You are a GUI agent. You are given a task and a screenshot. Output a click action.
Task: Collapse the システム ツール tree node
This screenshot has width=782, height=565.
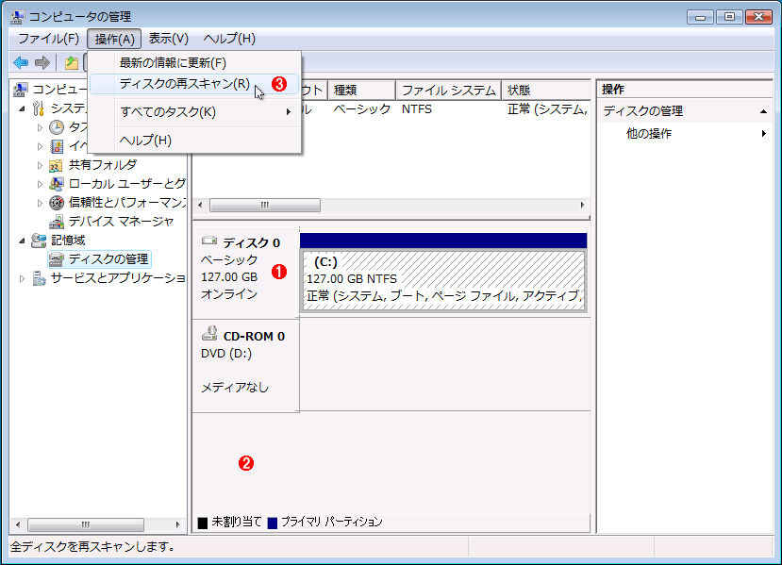click(22, 108)
